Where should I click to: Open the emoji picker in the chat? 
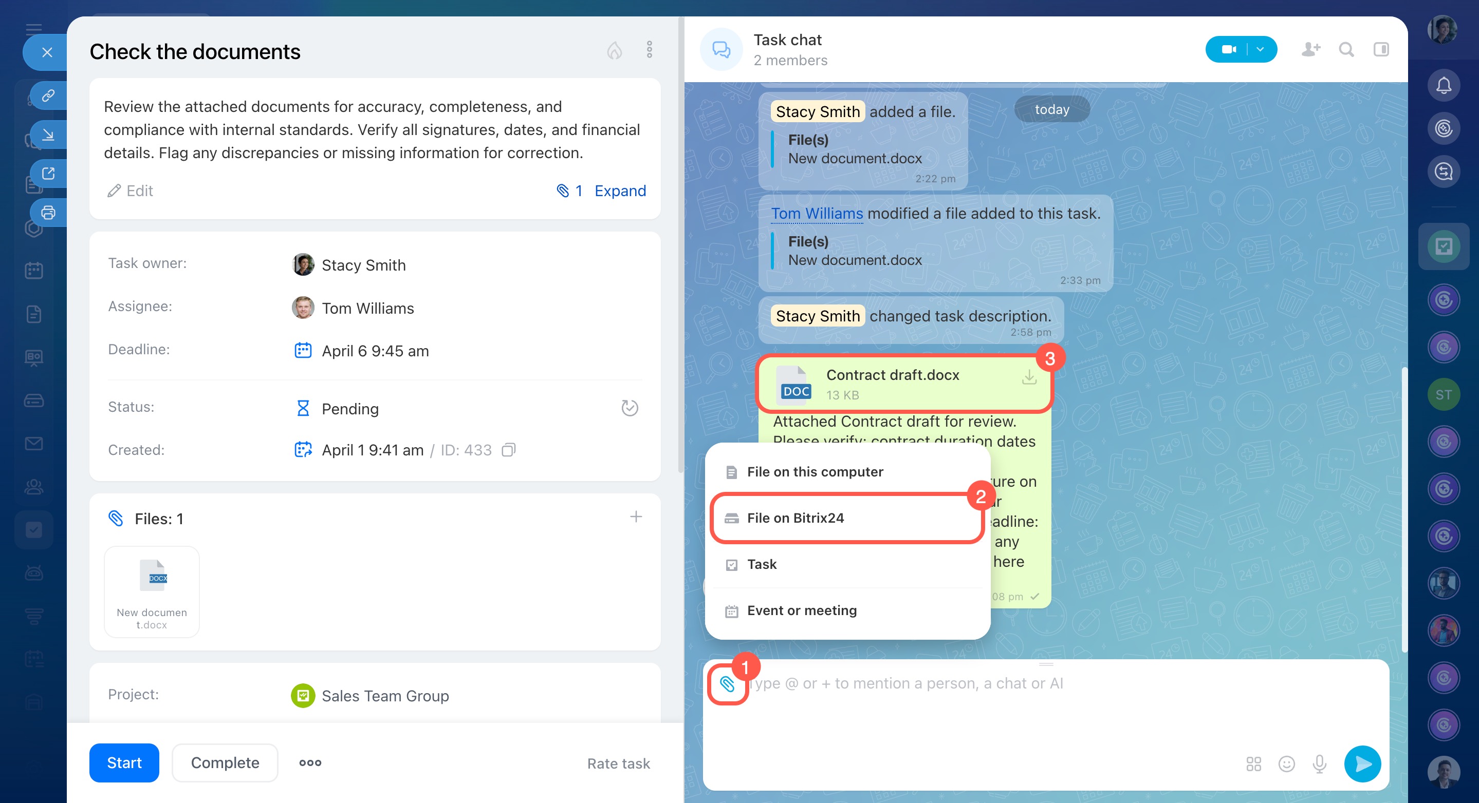pos(1287,764)
